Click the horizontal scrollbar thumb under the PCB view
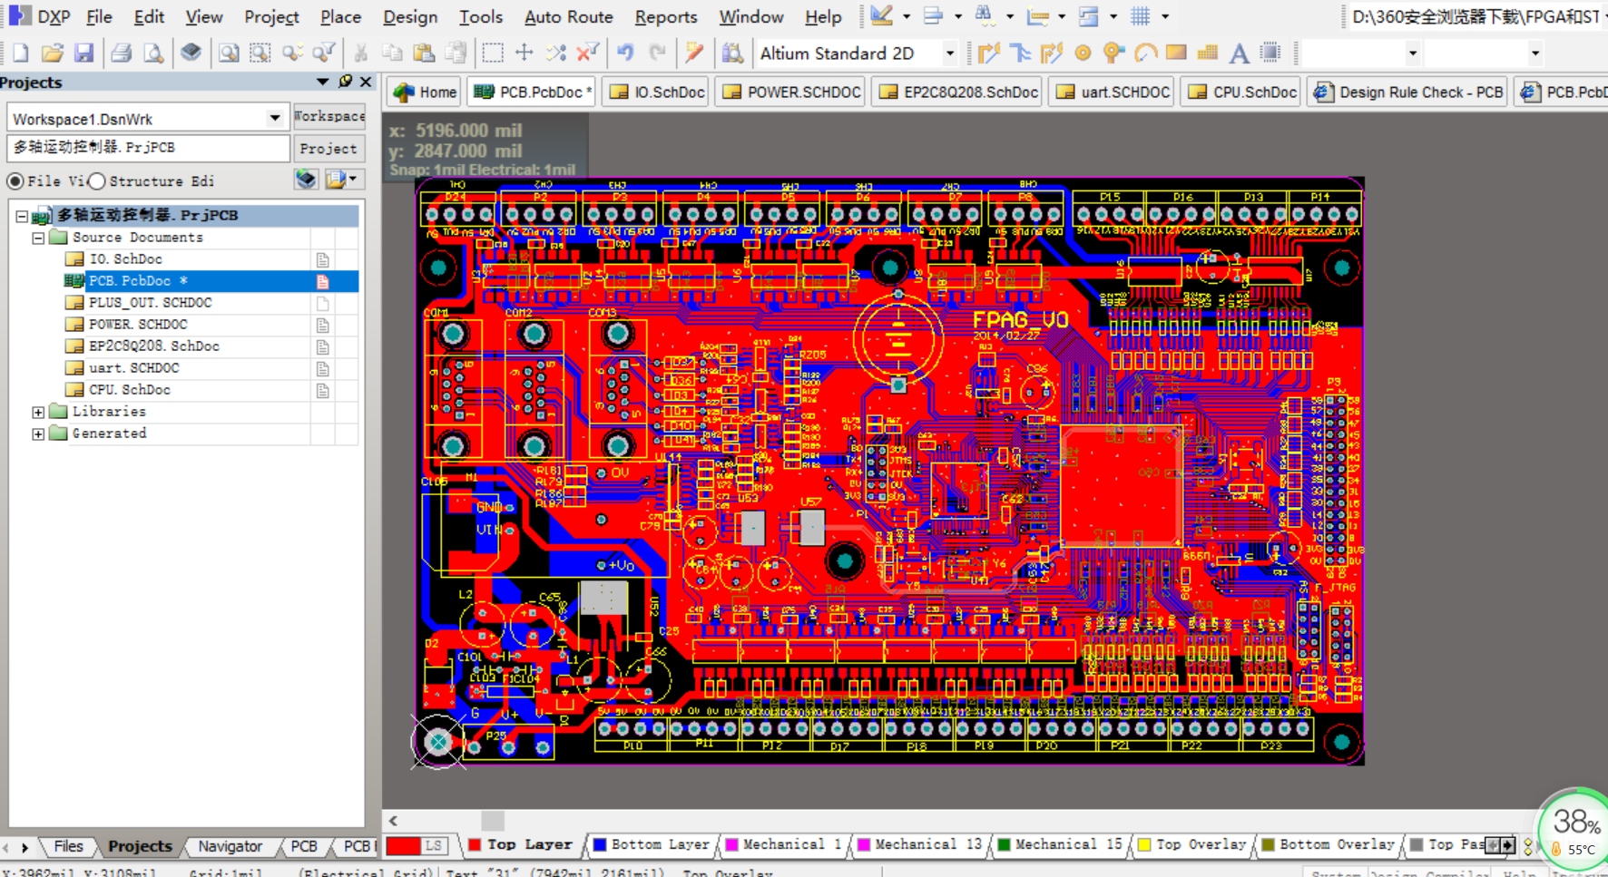 tap(493, 820)
